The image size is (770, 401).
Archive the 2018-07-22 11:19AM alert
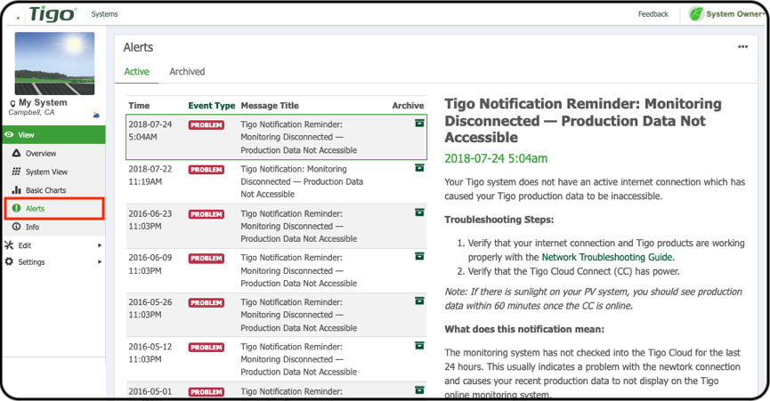[x=419, y=168]
